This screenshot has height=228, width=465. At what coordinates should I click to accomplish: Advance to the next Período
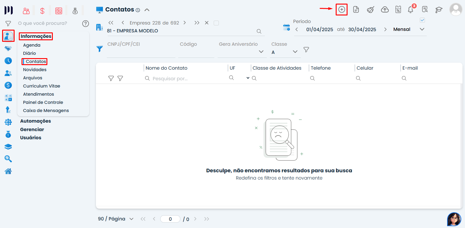pyautogui.click(x=385, y=29)
